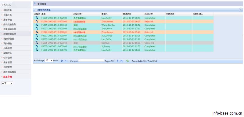
Task: Open flowchart icon for order F0007-2000-1510-000008
Action: click(x=37, y=28)
